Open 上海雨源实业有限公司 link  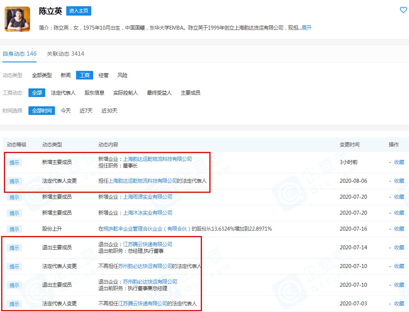(x=147, y=197)
